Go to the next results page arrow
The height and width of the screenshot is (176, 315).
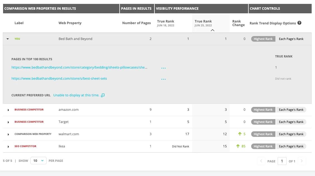(x=302, y=161)
